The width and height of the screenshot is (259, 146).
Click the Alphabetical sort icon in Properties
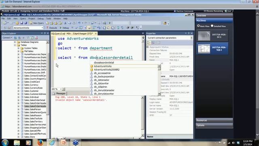point(153,43)
